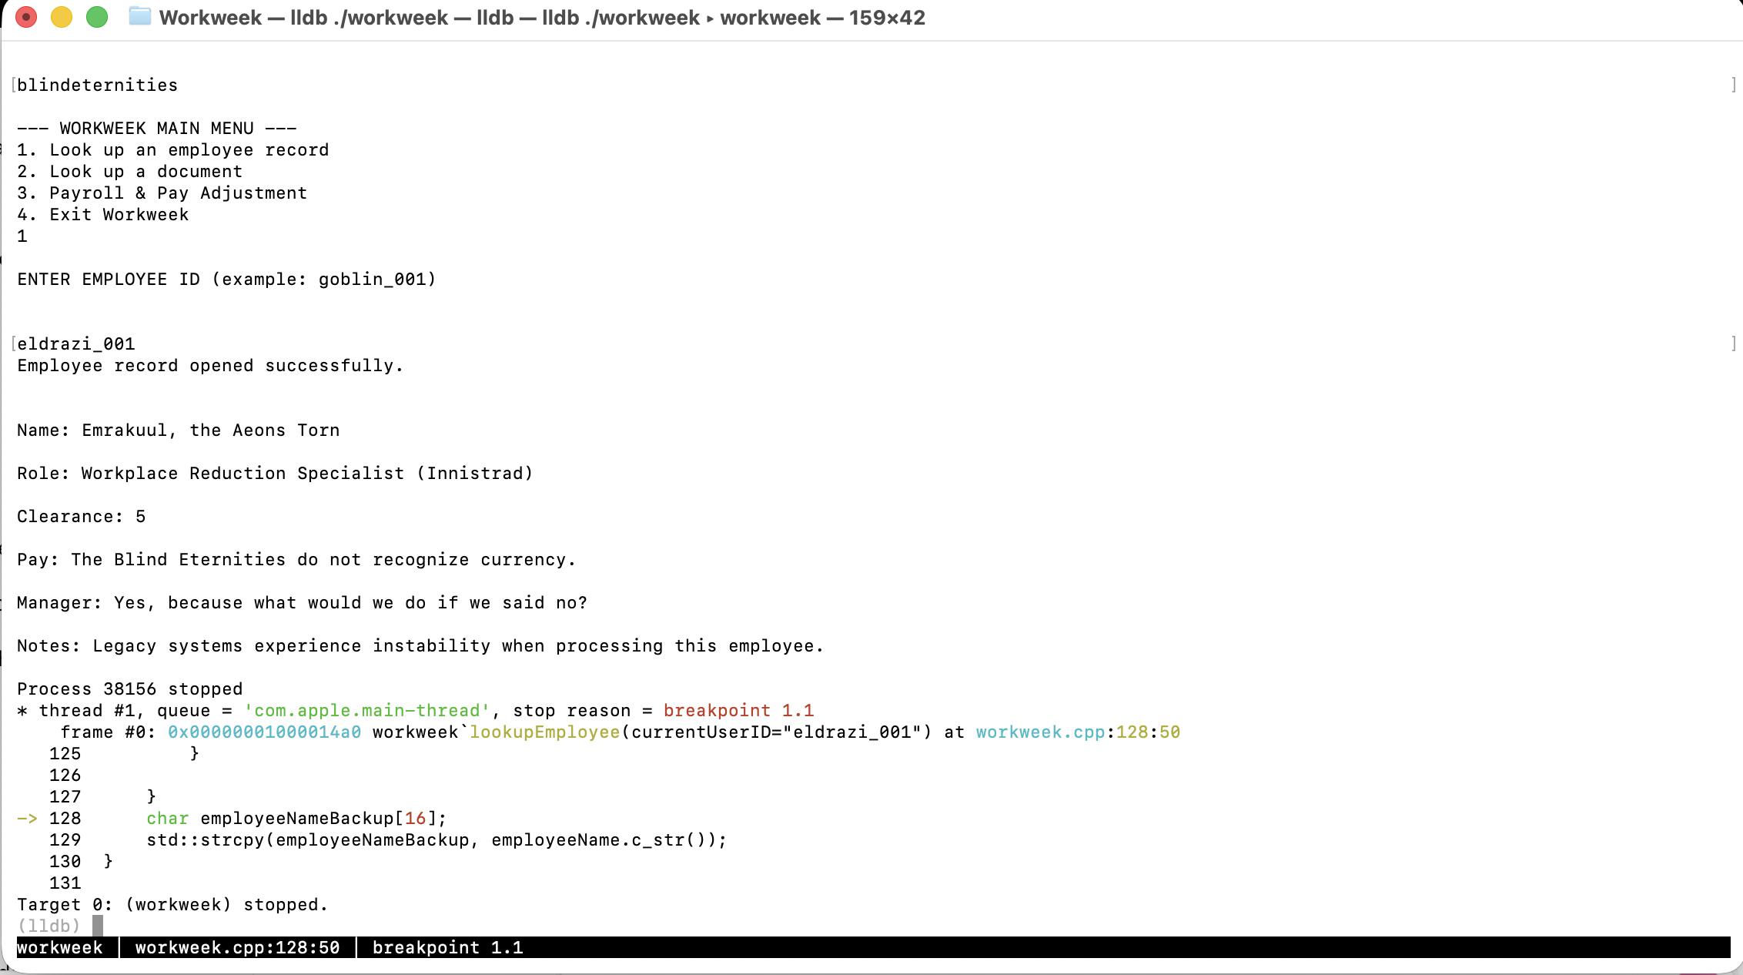Click the 'std::strcpy' call on line 129

(437, 839)
